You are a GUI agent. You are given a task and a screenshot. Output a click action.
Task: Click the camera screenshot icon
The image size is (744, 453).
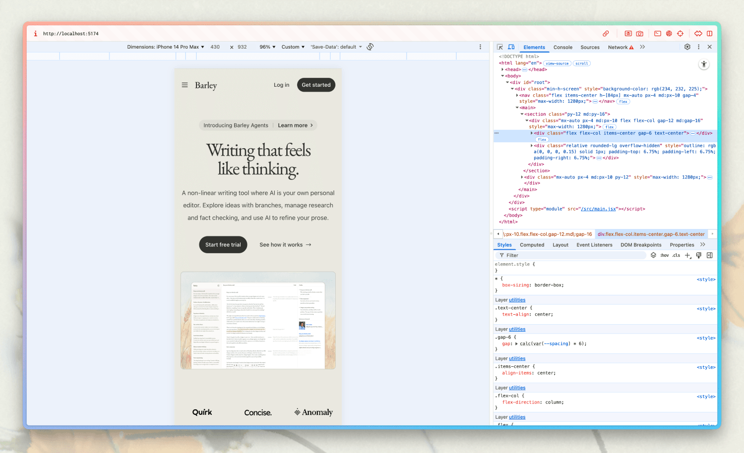click(640, 34)
